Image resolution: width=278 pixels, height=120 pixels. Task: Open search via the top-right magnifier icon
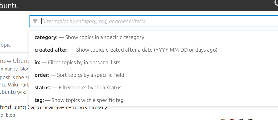coord(276,2)
